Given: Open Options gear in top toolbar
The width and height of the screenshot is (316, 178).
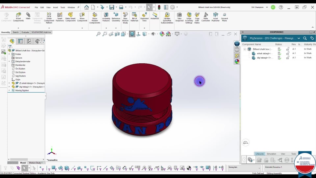Looking at the screenshot, I should click(x=172, y=7).
